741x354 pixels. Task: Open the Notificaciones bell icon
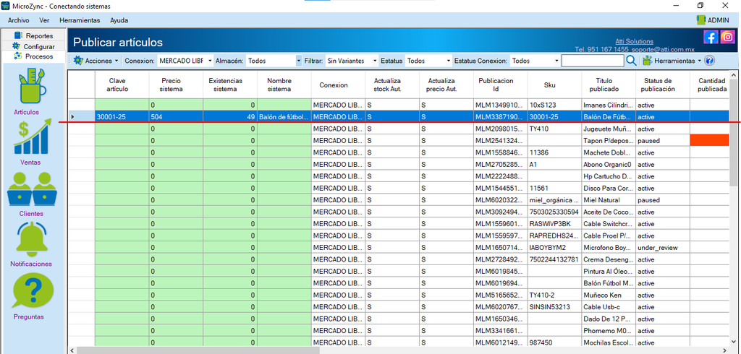31,239
